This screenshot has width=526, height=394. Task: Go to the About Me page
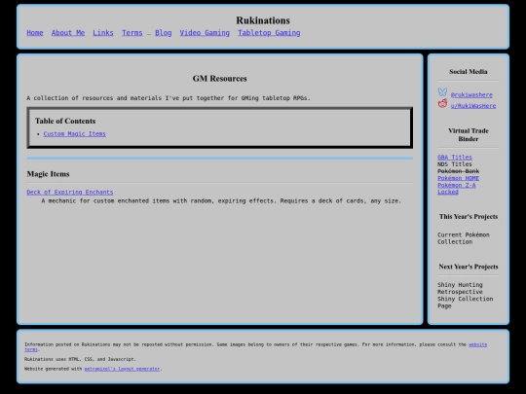point(68,33)
